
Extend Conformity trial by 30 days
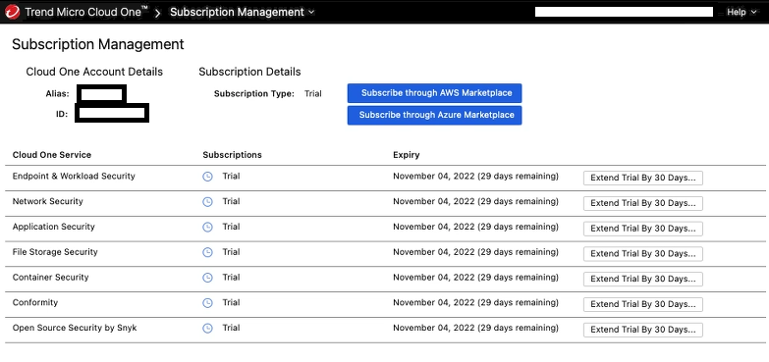coord(643,305)
